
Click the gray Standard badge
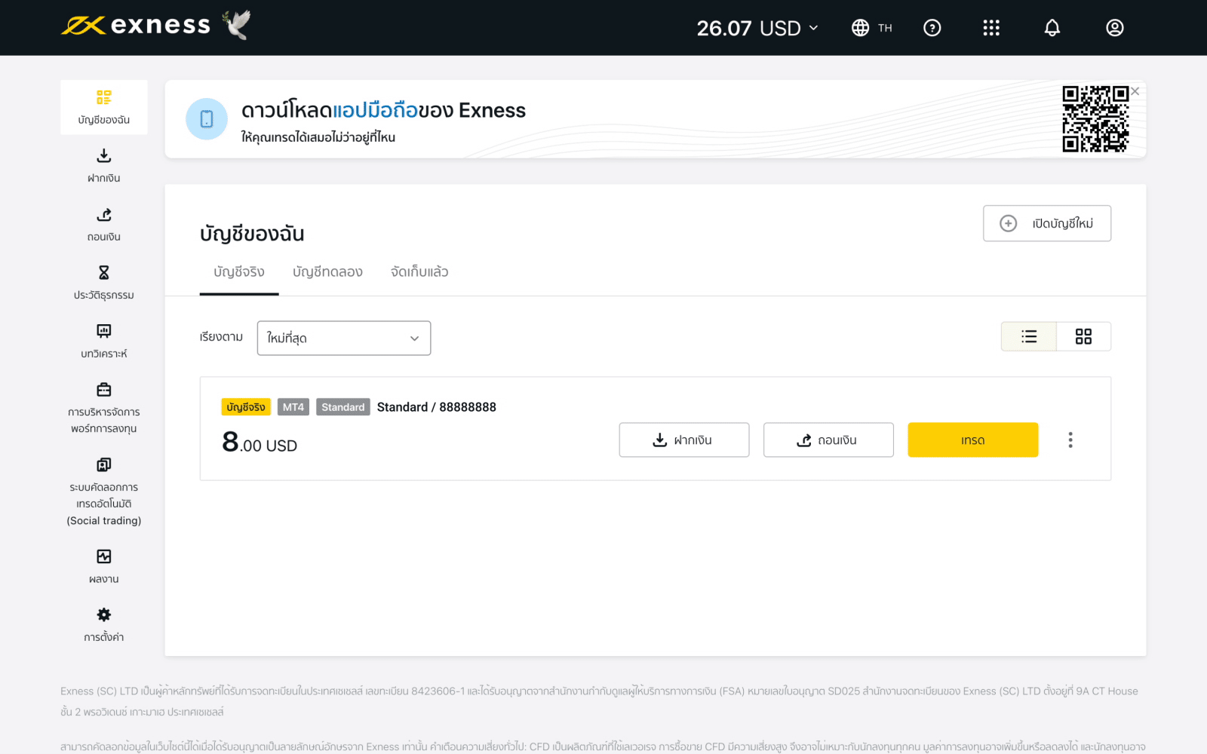(343, 407)
